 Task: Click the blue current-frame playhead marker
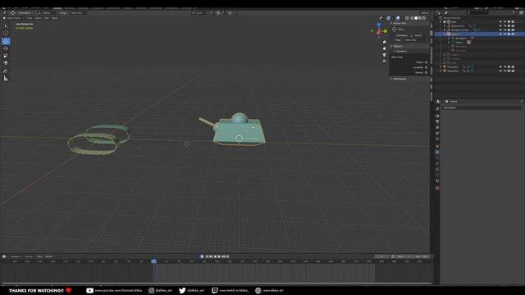pos(153,261)
